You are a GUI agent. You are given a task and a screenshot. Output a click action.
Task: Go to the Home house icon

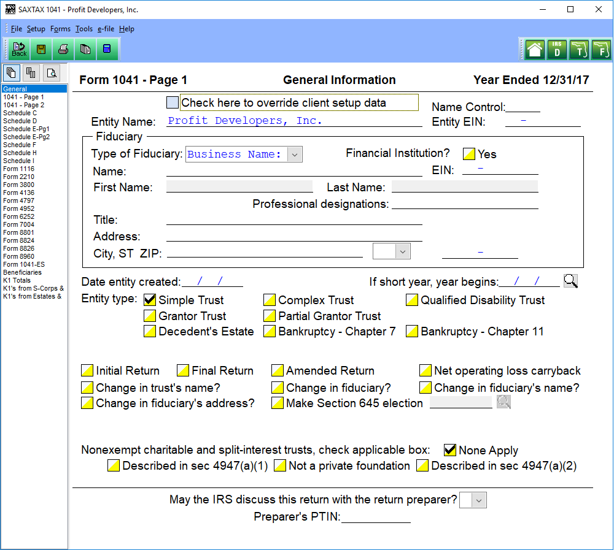point(535,50)
